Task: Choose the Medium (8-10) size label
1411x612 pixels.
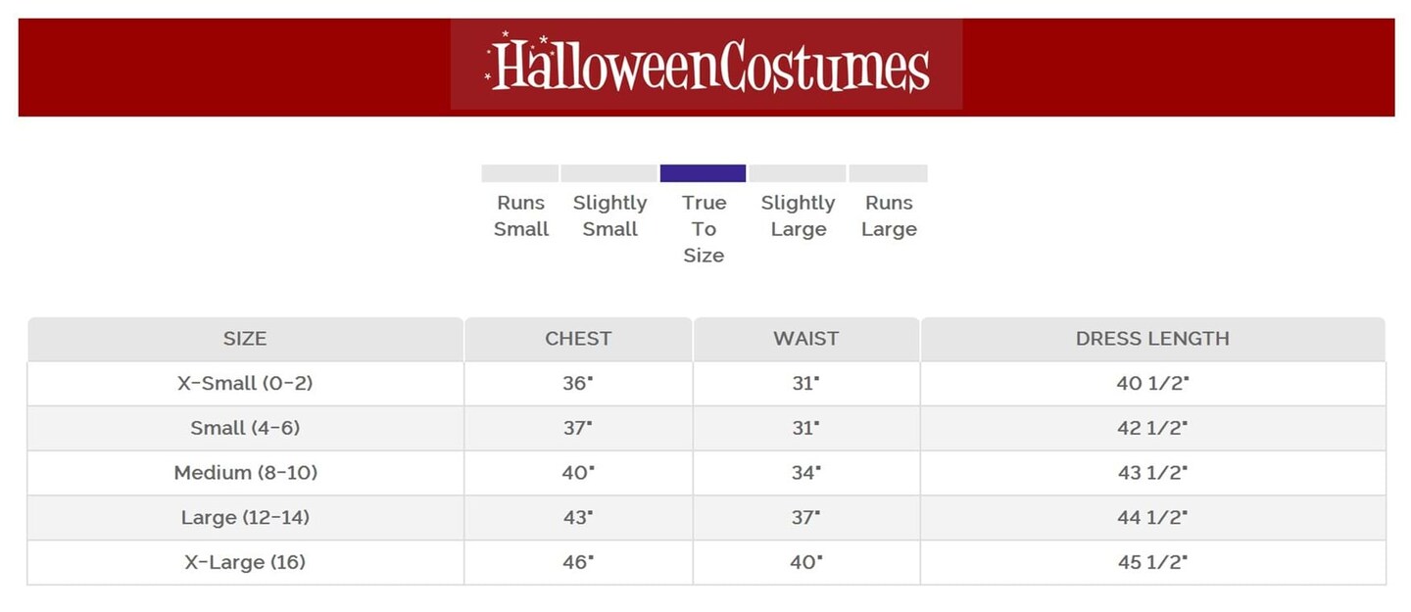Action: tap(245, 473)
